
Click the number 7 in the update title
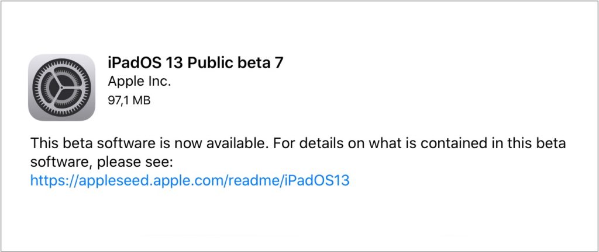(x=279, y=63)
